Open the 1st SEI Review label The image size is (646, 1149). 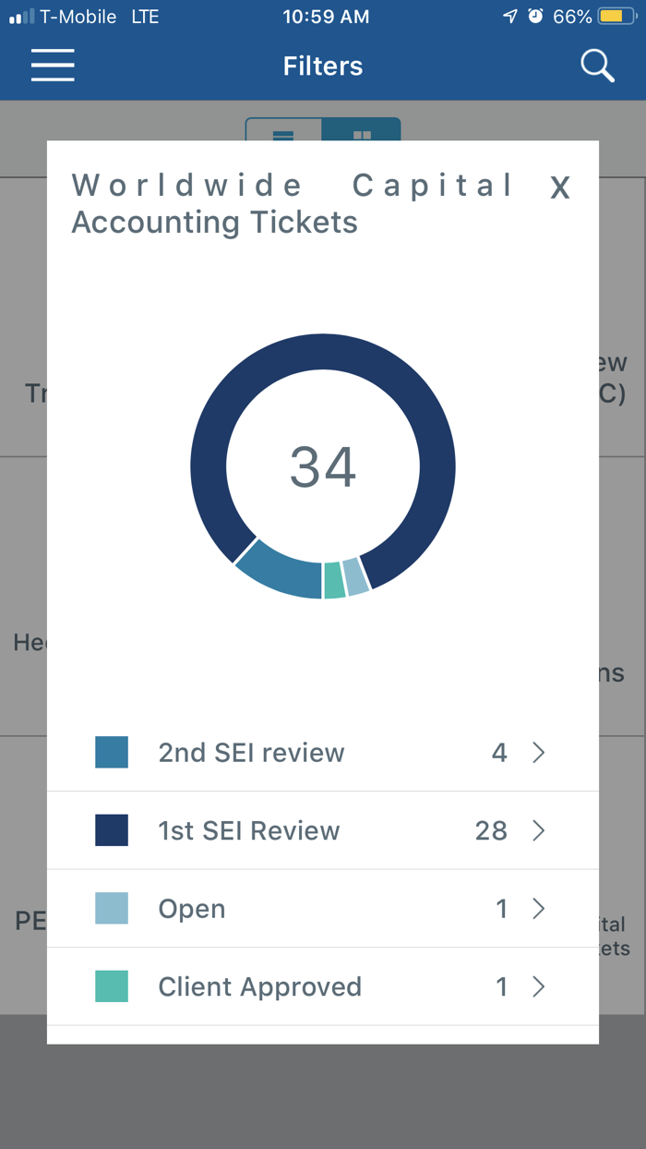249,831
